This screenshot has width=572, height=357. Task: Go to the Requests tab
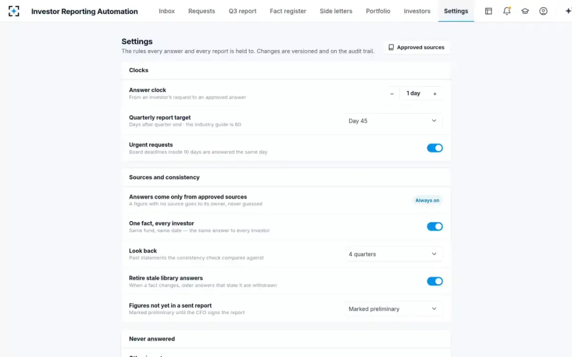pyautogui.click(x=202, y=11)
